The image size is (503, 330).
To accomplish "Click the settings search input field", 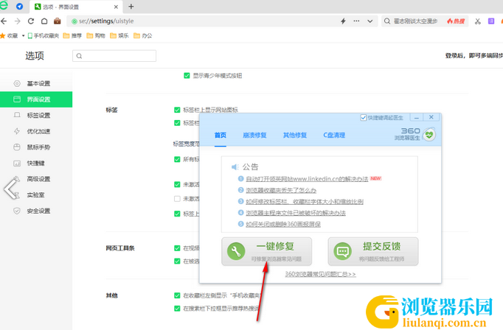I will [x=114, y=56].
